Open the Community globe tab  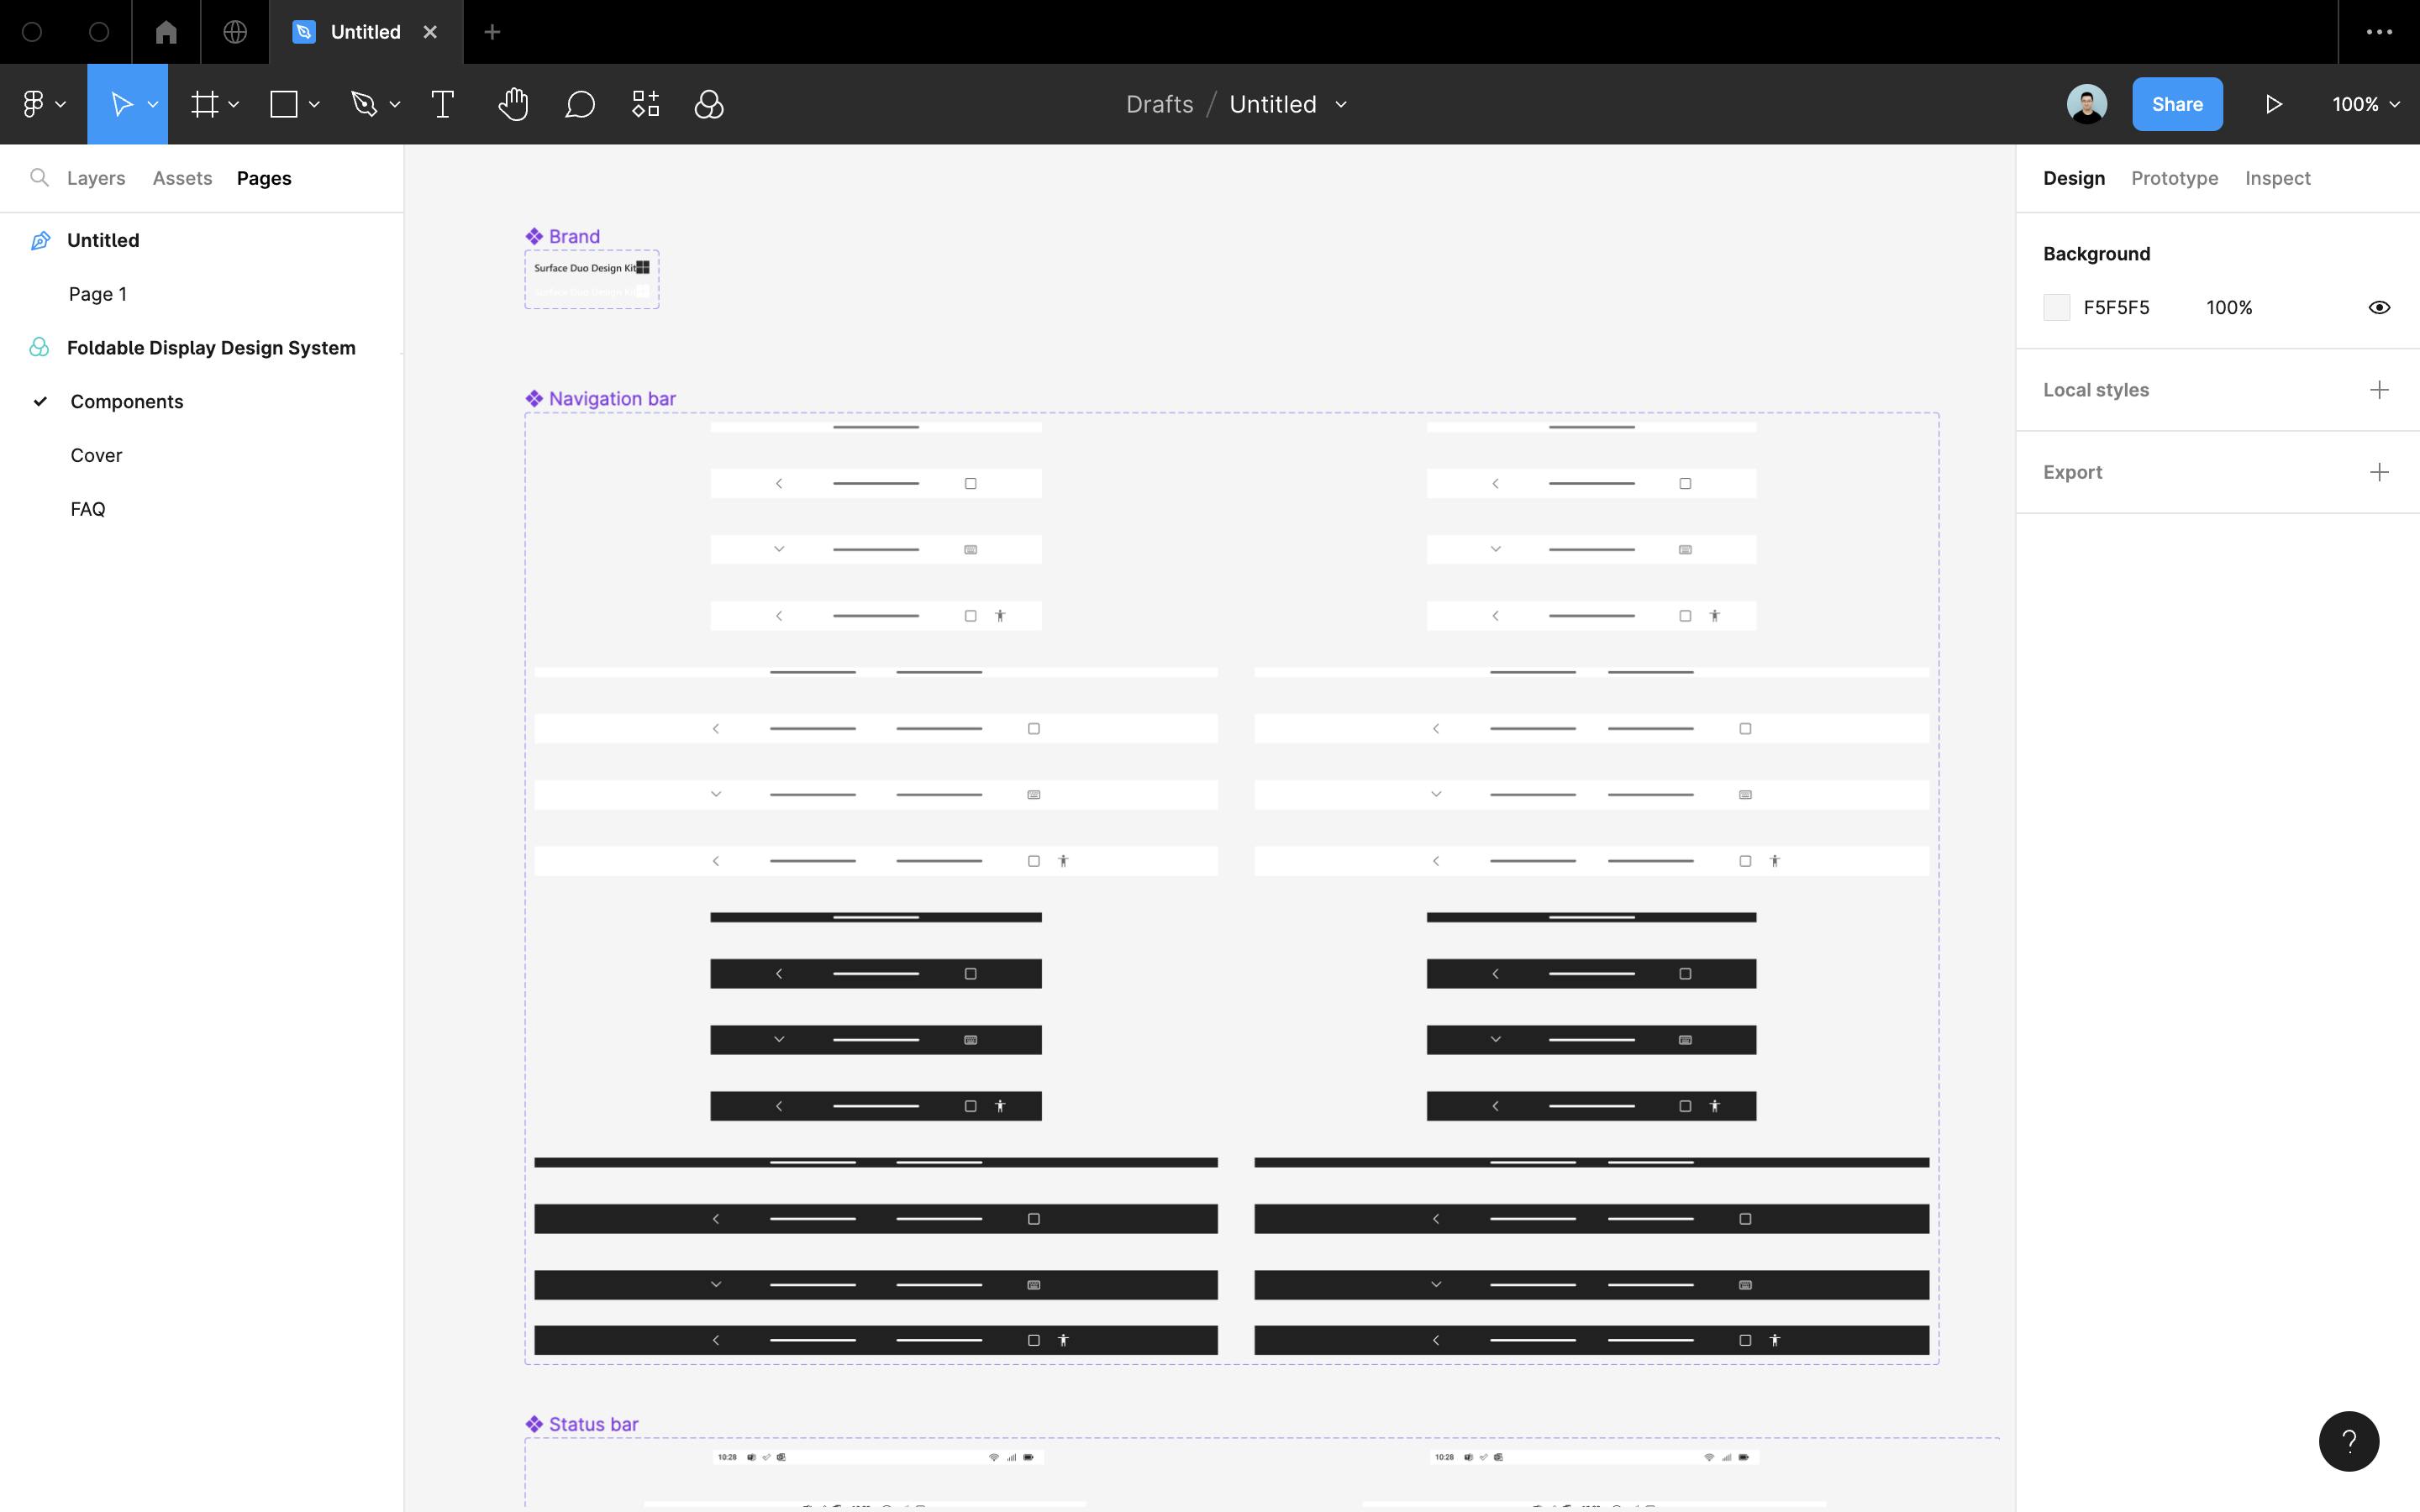click(x=235, y=32)
